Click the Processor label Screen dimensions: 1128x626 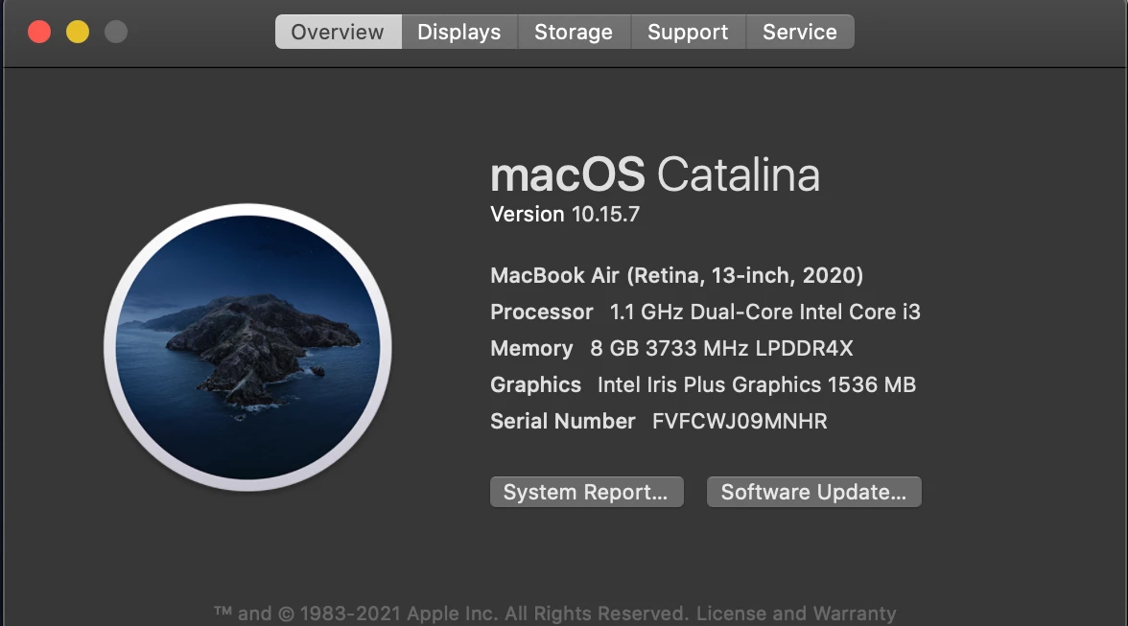pos(542,312)
